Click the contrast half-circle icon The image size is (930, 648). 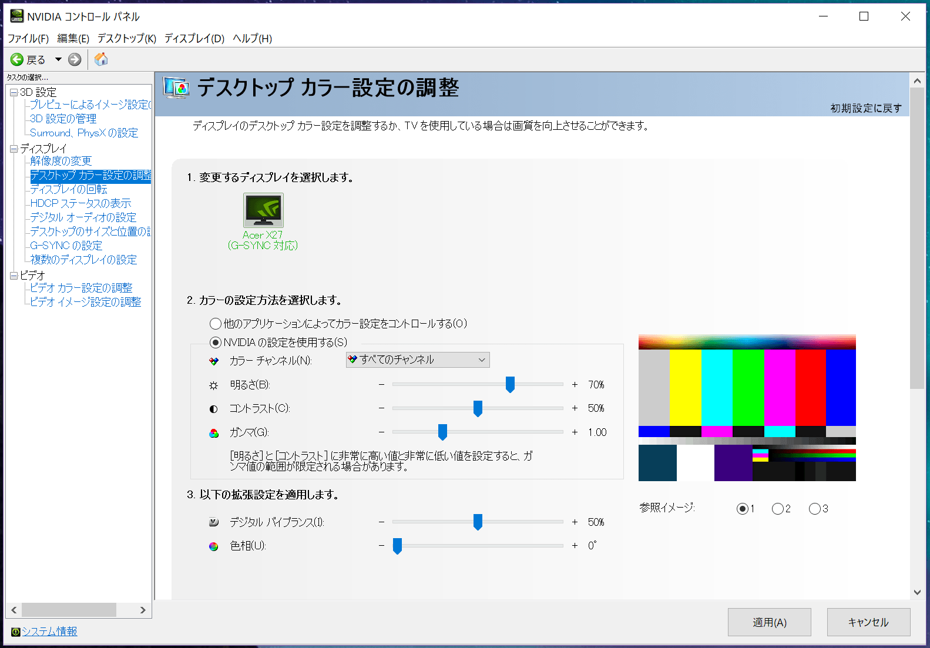[214, 409]
